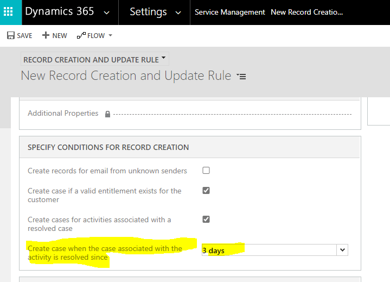This screenshot has height=282, width=390.
Task: Expand the Record Creation and Update Rule form selector
Action: [164, 58]
